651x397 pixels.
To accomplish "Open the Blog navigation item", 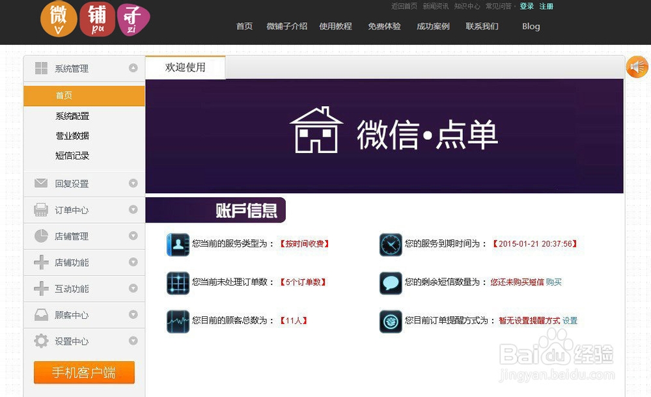I will point(531,26).
